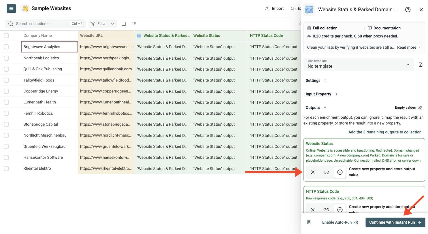The image size is (428, 234).
Task: Click the waving hand collection emoji
Action: coord(25,9)
